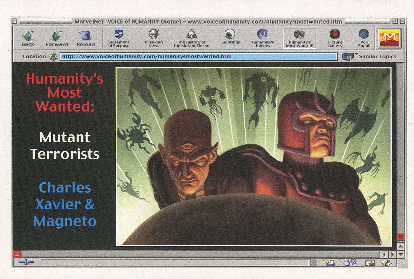Image resolution: width=414 pixels, height=279 pixels.
Task: Click the zoom box in title bar
Action: point(395,21)
